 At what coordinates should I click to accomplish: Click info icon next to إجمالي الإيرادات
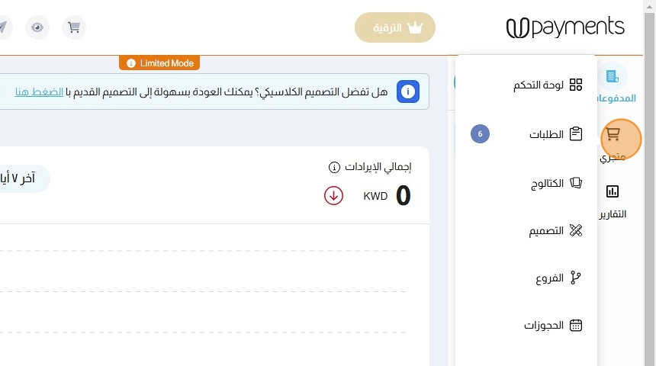coord(333,167)
